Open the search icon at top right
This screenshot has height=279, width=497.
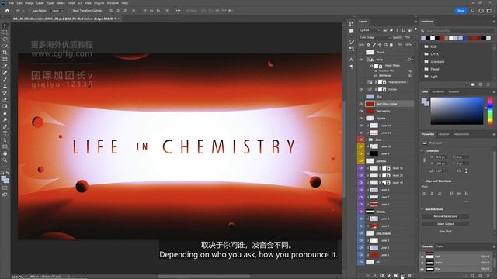(x=473, y=10)
